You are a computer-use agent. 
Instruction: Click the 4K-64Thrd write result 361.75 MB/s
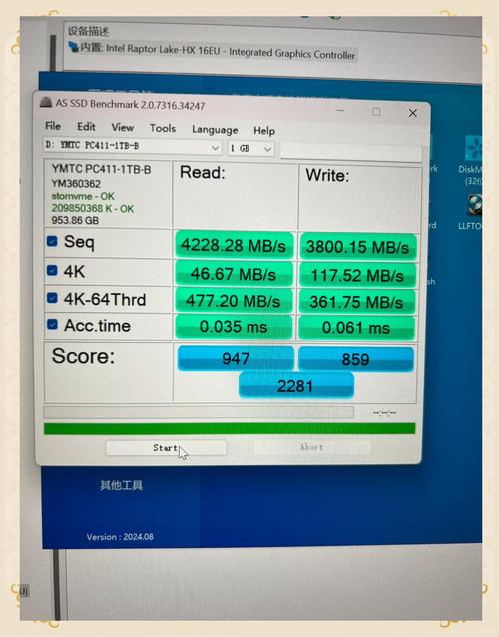point(356,302)
